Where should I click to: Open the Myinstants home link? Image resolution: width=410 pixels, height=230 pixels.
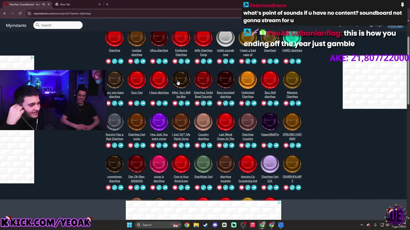click(x=16, y=25)
